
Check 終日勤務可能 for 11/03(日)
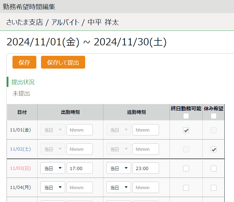[x=186, y=169]
